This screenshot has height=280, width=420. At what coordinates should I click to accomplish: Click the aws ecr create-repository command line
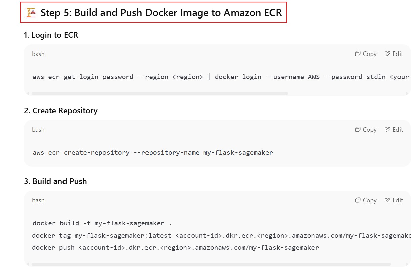(153, 152)
